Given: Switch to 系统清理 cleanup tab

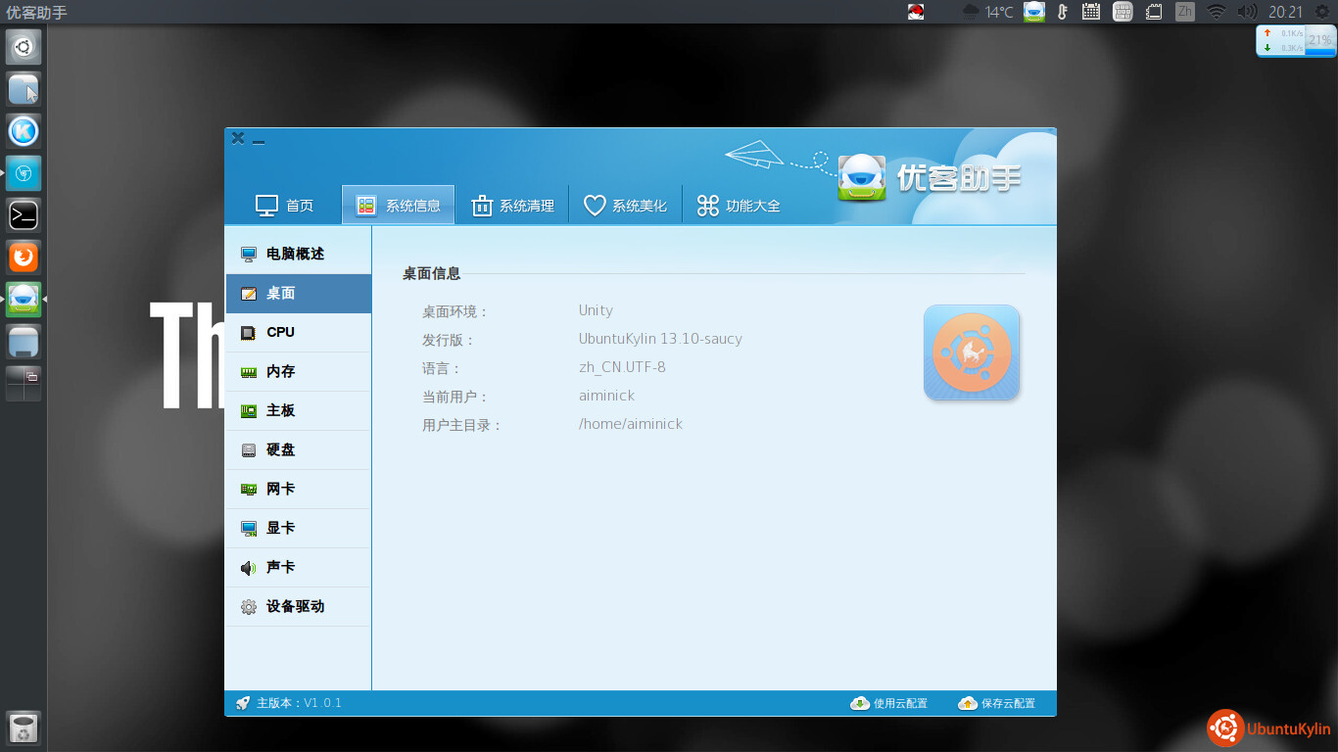Looking at the screenshot, I should tap(513, 206).
